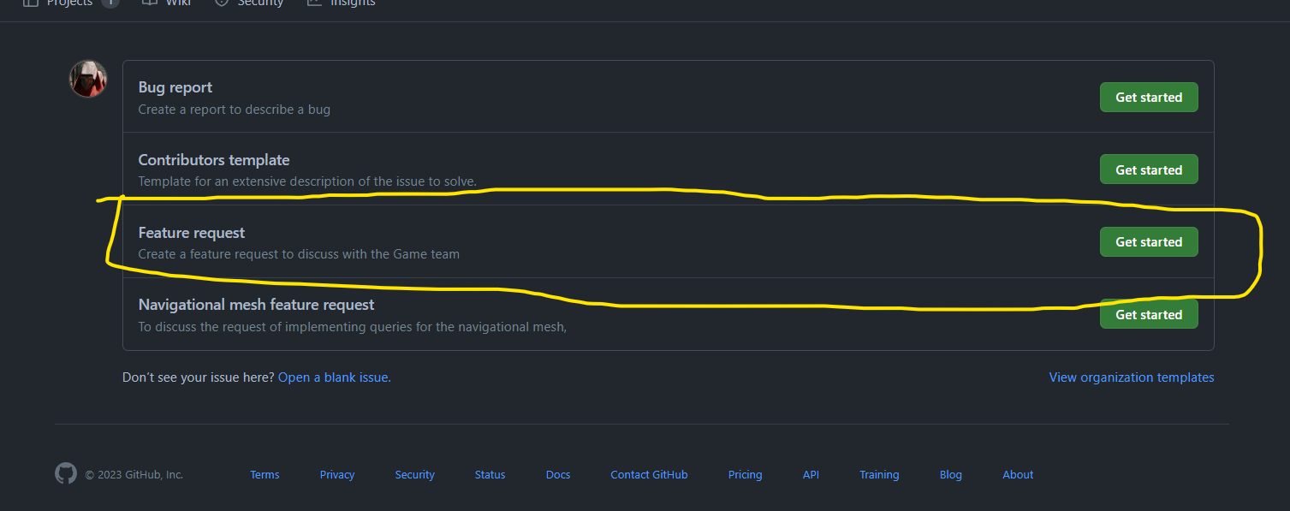The width and height of the screenshot is (1290, 511).
Task: Click Contact GitHub in footer
Action: point(649,475)
